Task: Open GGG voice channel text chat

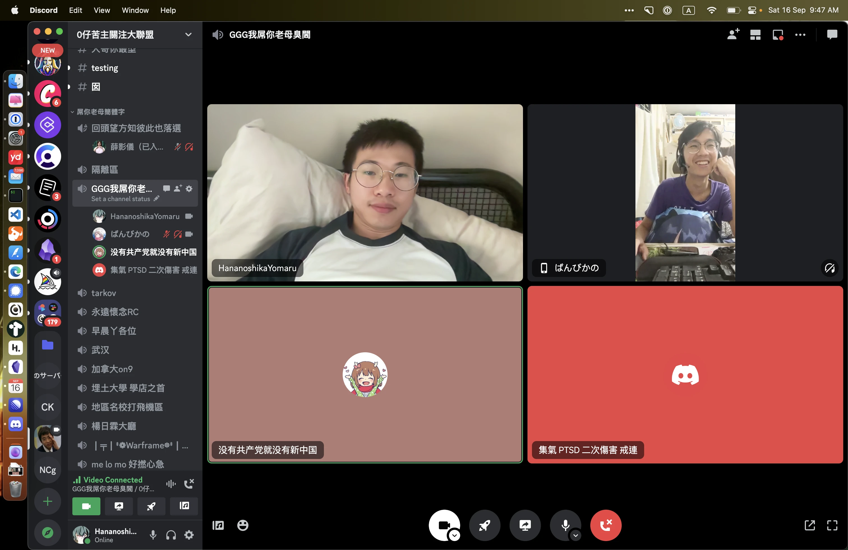Action: point(166,188)
